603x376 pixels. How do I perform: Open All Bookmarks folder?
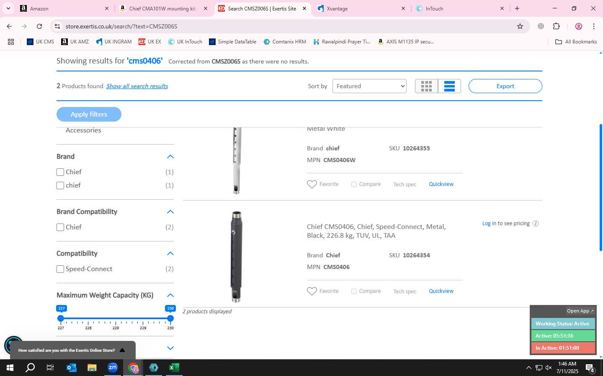click(576, 42)
